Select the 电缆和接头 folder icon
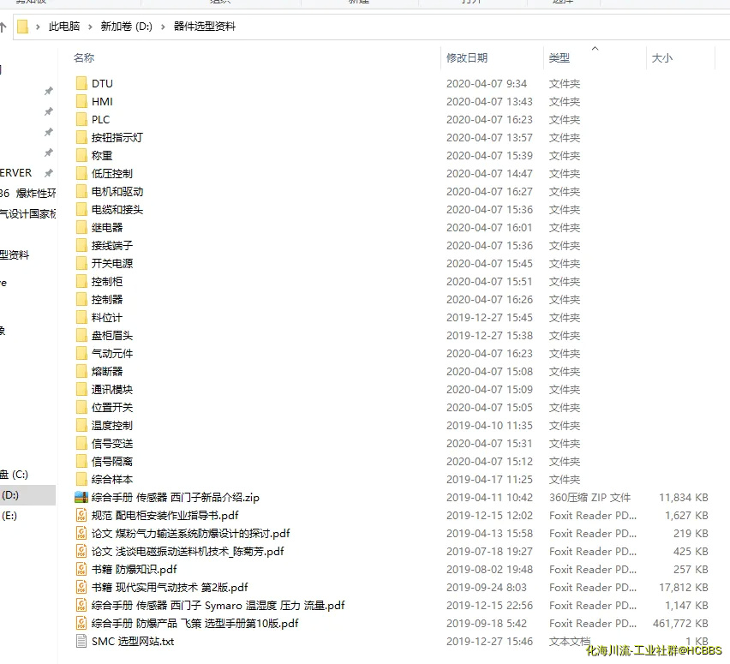730x664 pixels. [x=81, y=210]
